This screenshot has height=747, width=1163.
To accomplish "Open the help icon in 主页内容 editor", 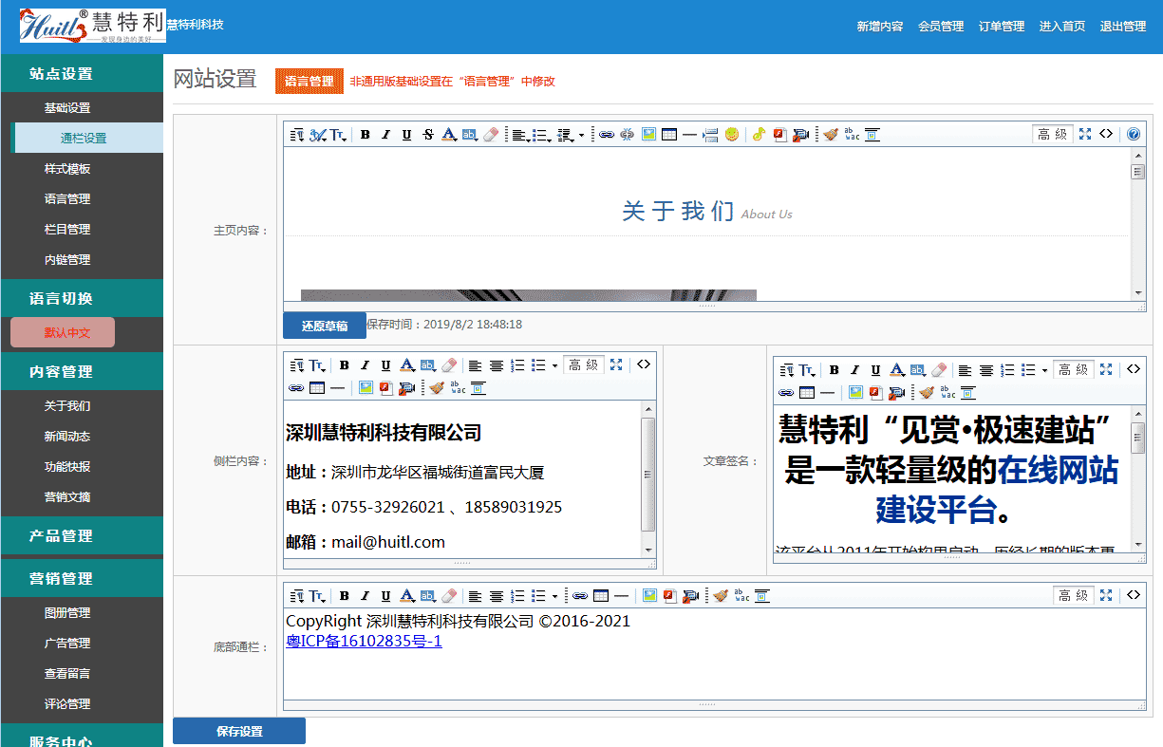I will point(1134,135).
